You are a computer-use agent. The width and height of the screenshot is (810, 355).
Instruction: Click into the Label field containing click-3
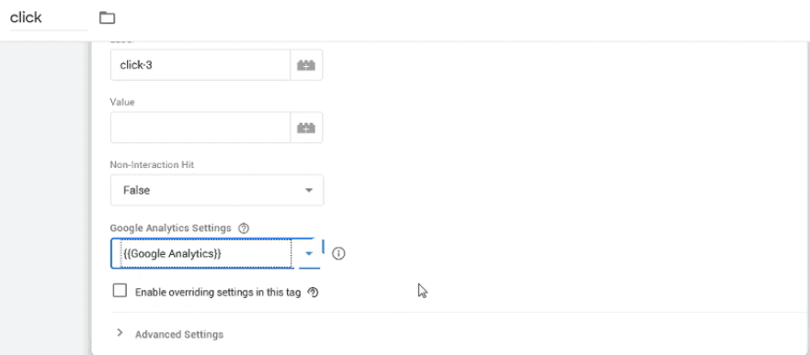point(200,65)
